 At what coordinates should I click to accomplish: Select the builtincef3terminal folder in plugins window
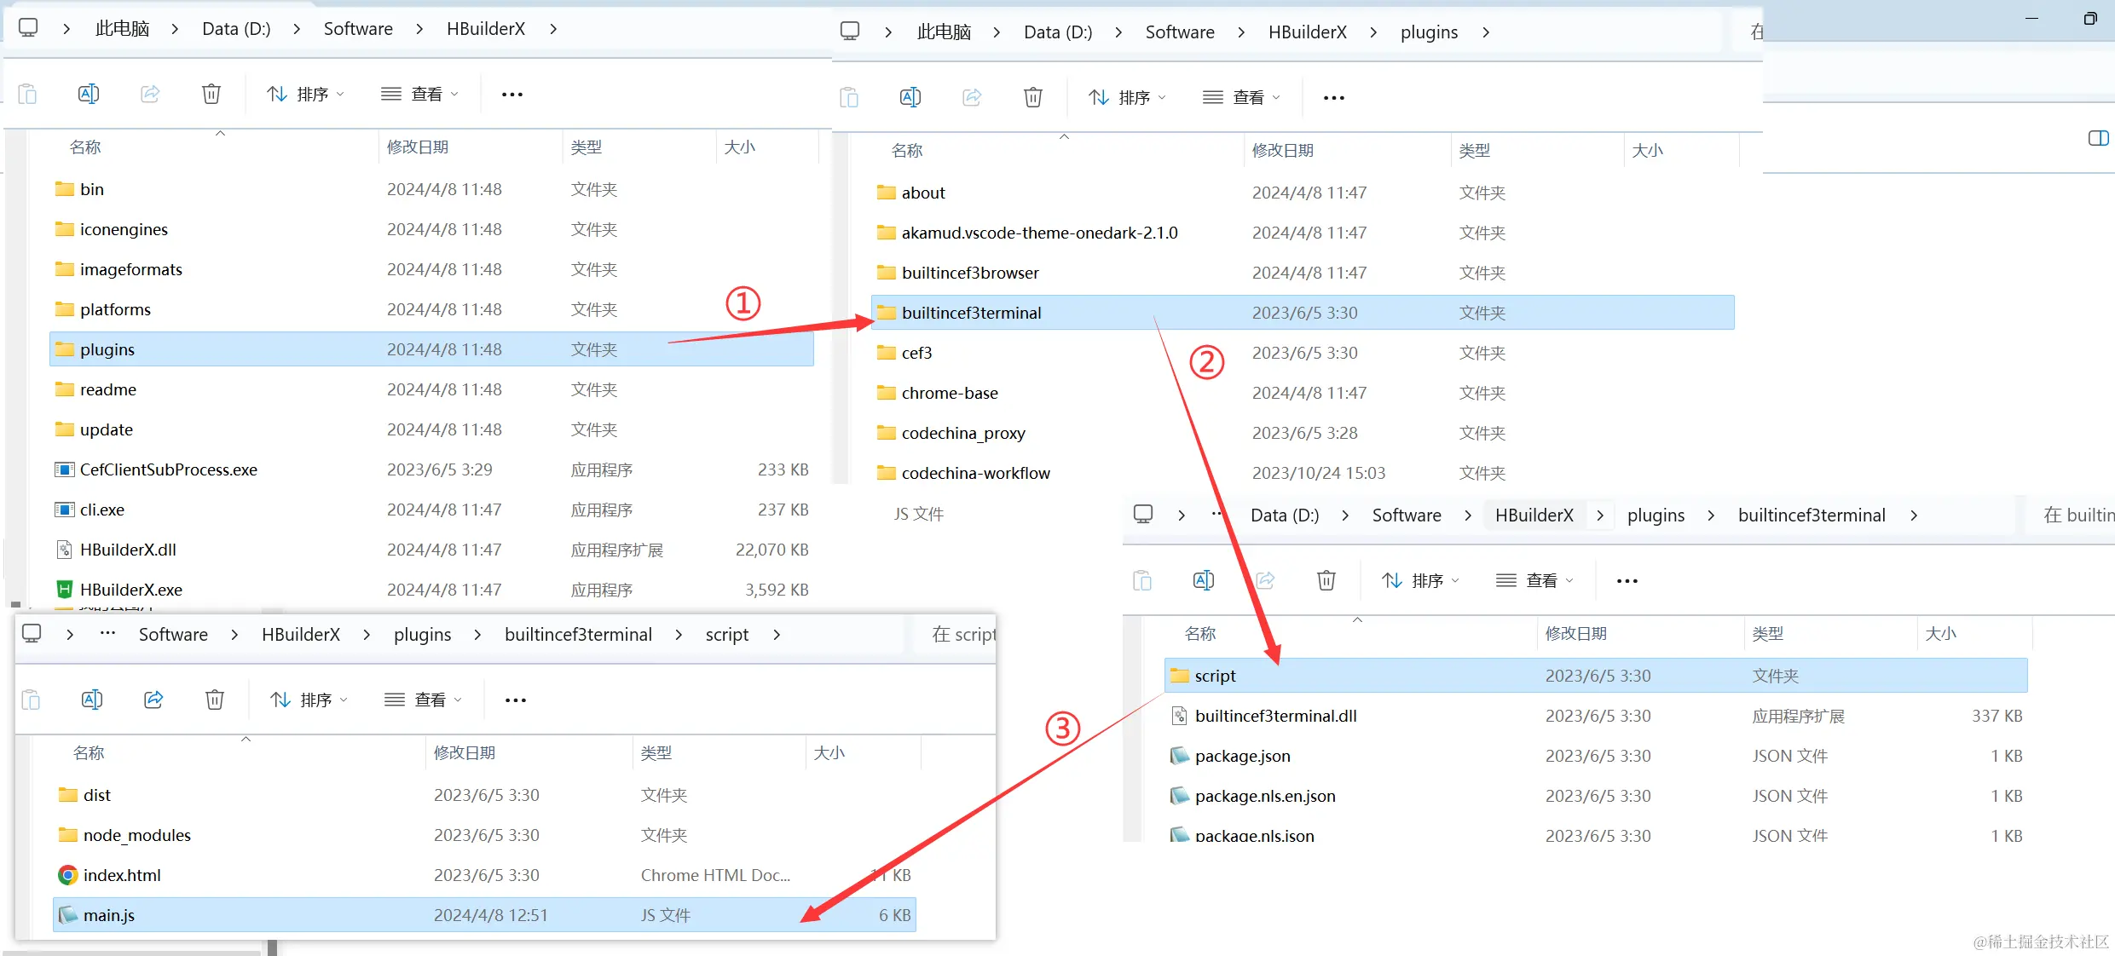point(1303,313)
